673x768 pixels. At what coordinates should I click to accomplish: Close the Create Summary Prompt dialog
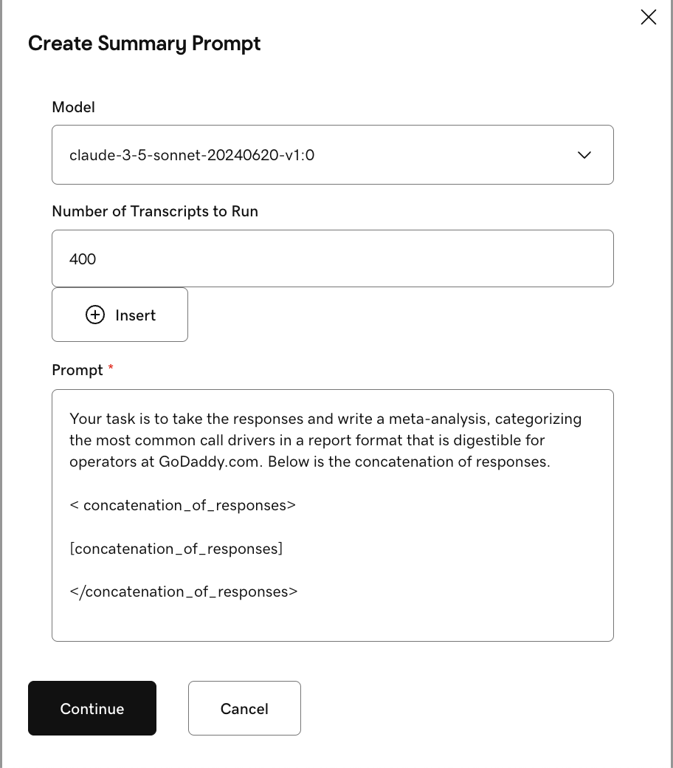(x=648, y=17)
